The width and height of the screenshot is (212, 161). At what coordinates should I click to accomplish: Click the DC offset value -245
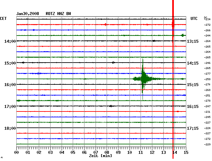207,117
